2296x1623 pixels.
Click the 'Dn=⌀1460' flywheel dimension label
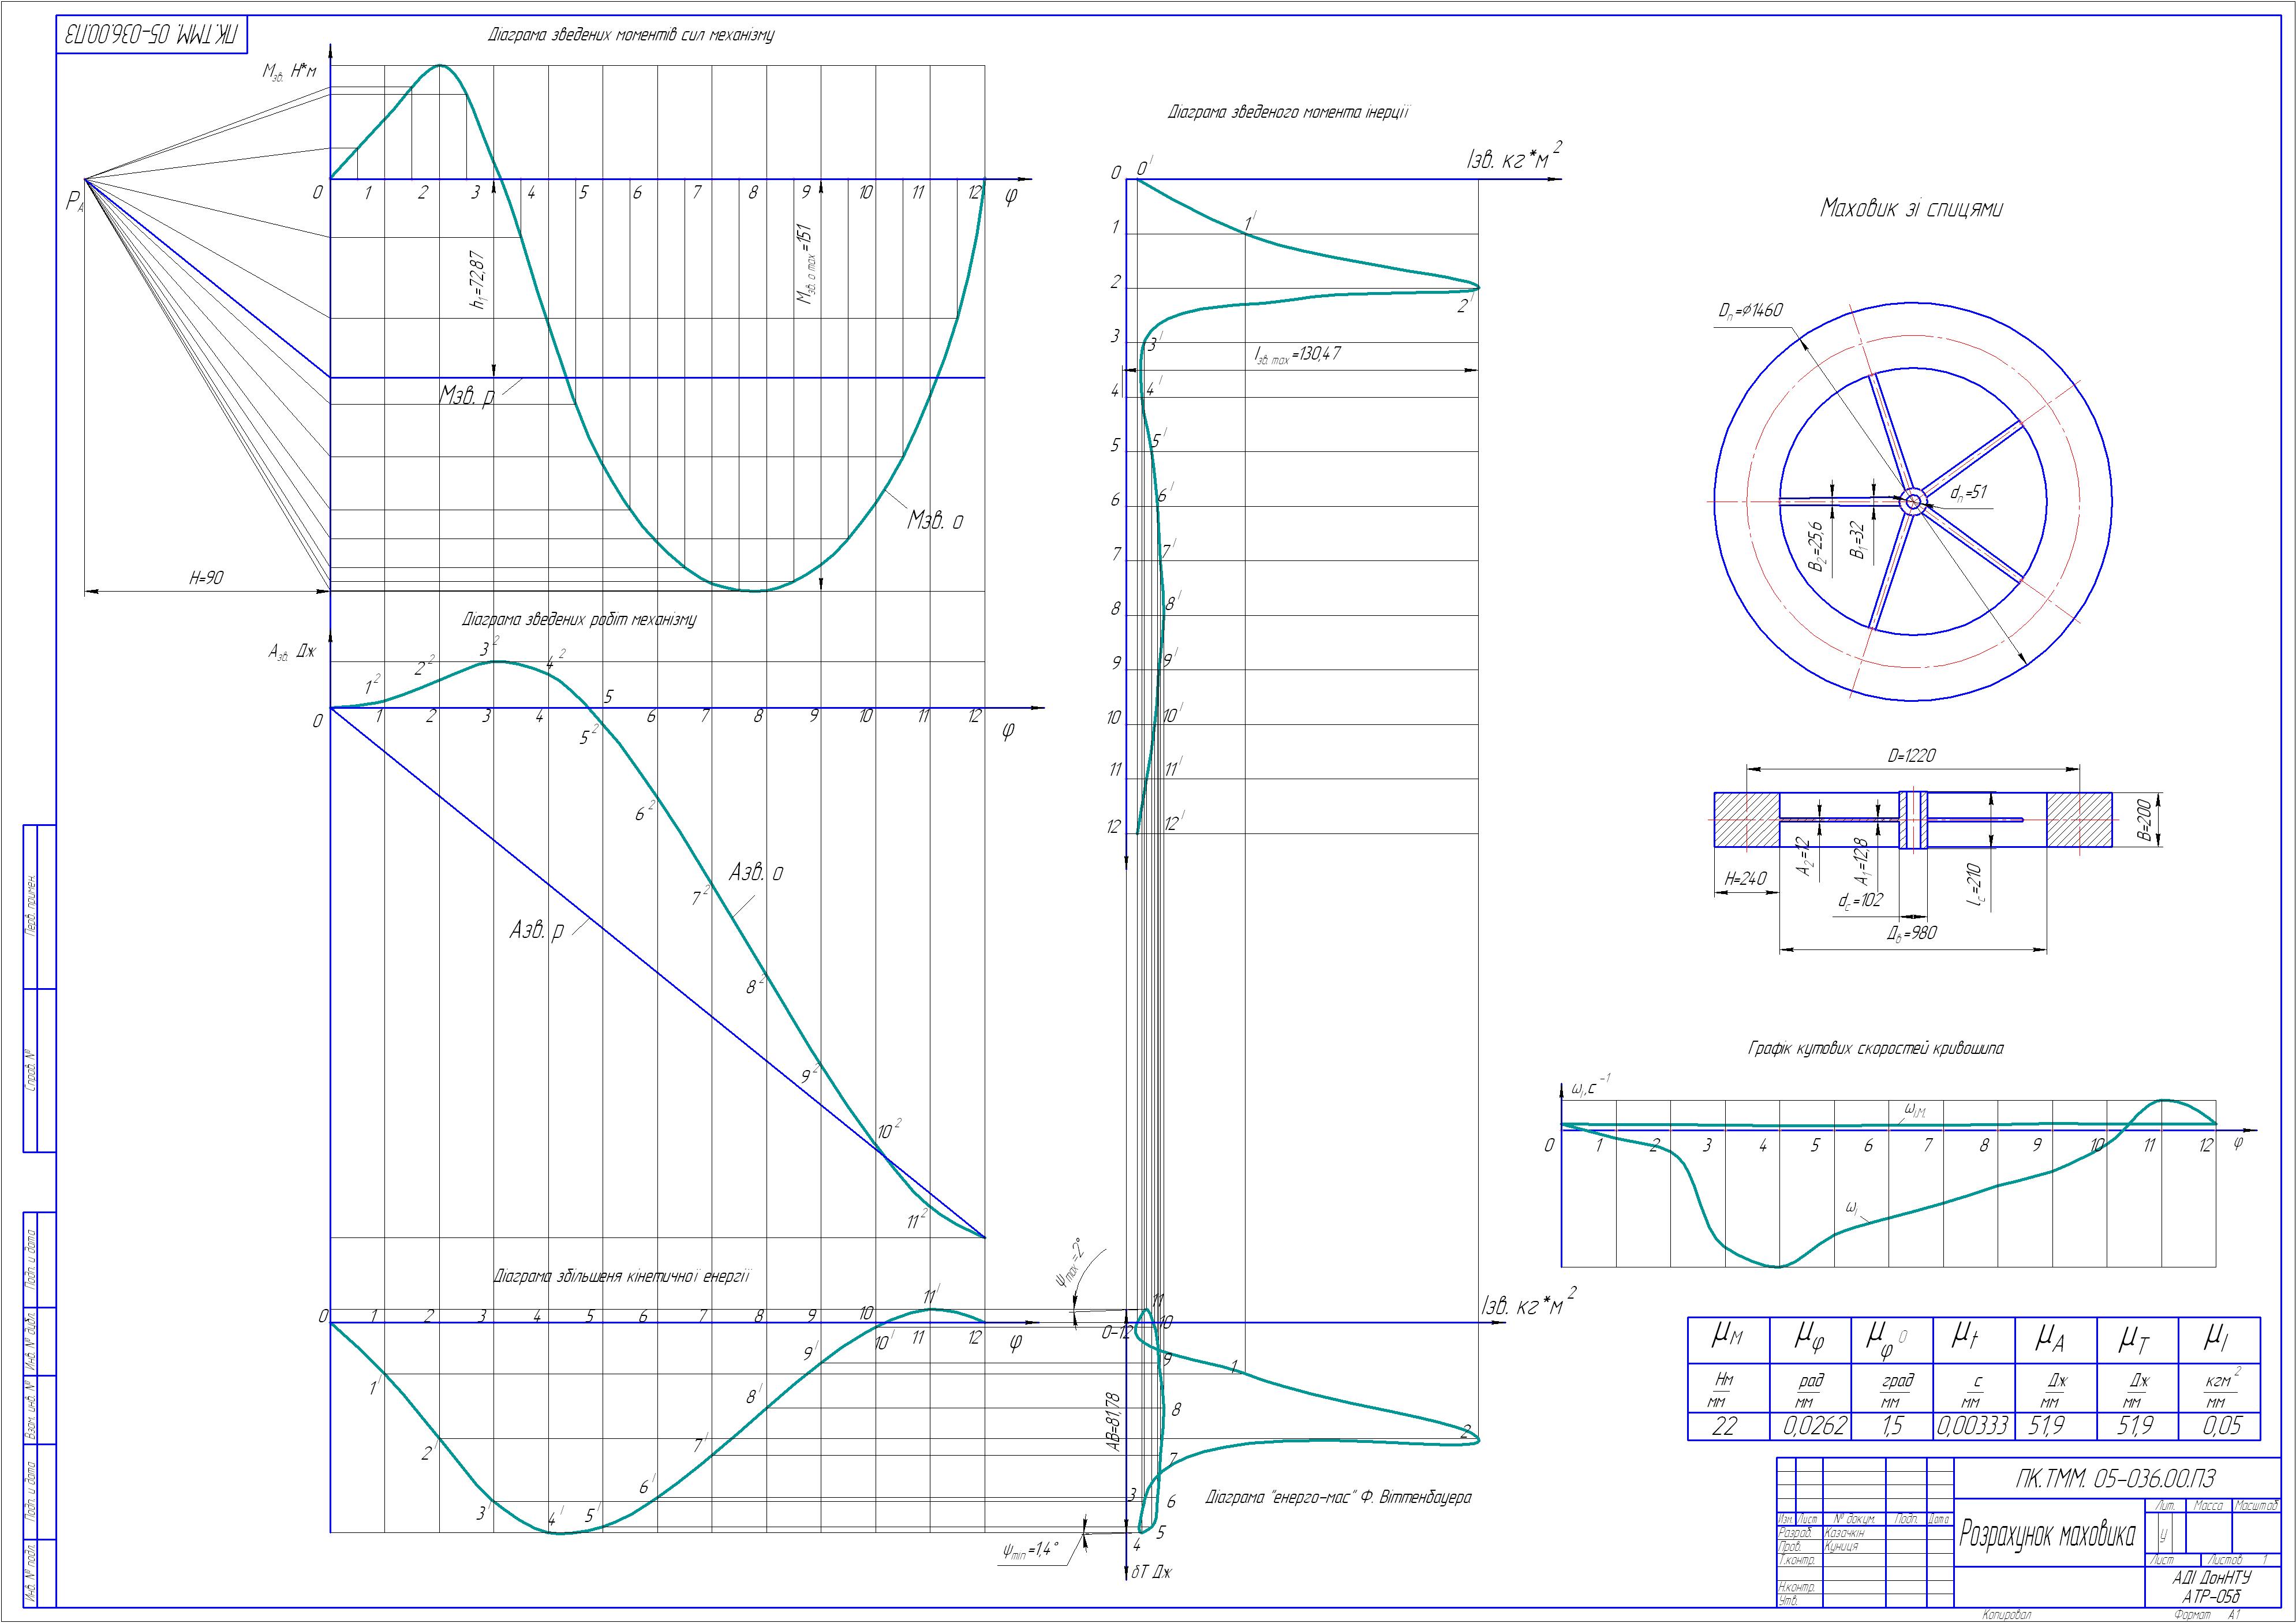click(x=1750, y=312)
